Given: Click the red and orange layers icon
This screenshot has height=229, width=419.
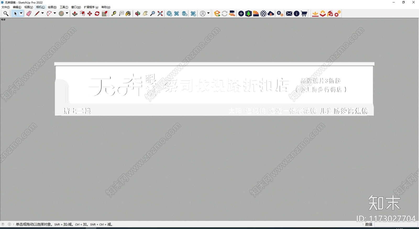Looking at the screenshot, I should click(x=323, y=14).
